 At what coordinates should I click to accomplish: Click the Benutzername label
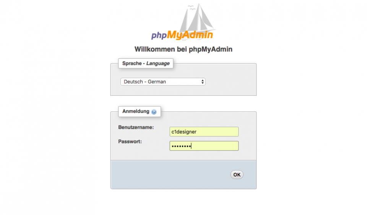click(x=136, y=127)
